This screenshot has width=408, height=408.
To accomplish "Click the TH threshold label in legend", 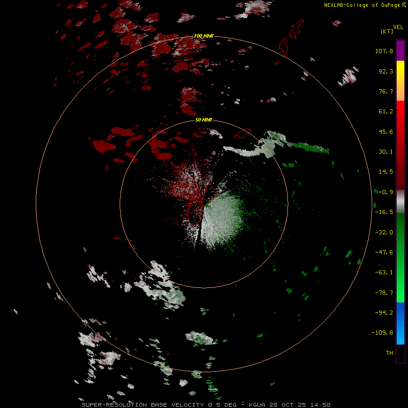I will (389, 353).
